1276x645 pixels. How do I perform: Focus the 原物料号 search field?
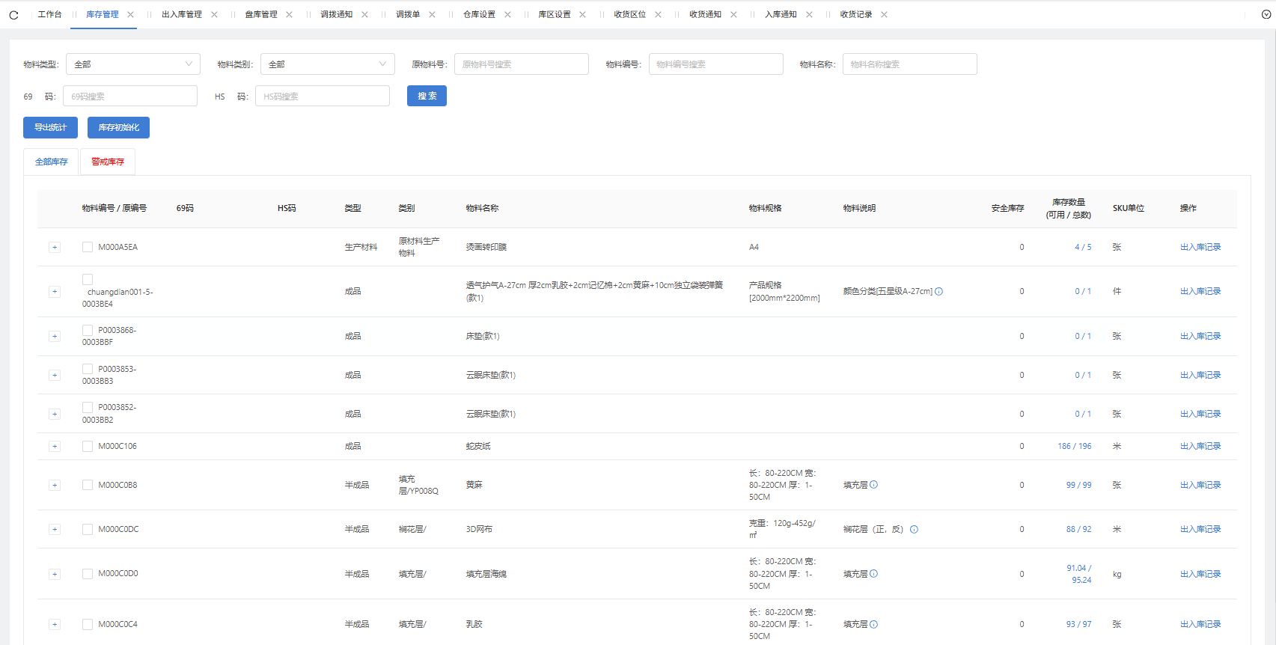(522, 64)
